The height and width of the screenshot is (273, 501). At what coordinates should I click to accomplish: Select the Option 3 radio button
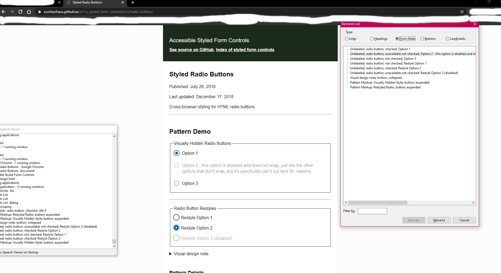(x=176, y=183)
